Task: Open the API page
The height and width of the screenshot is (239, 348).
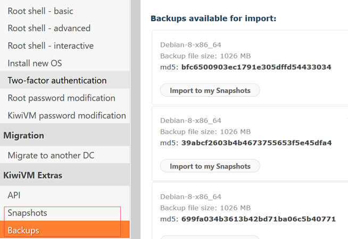Action: click(x=14, y=195)
